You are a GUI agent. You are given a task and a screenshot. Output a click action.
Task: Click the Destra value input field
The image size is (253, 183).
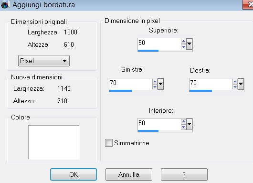(x=211, y=84)
